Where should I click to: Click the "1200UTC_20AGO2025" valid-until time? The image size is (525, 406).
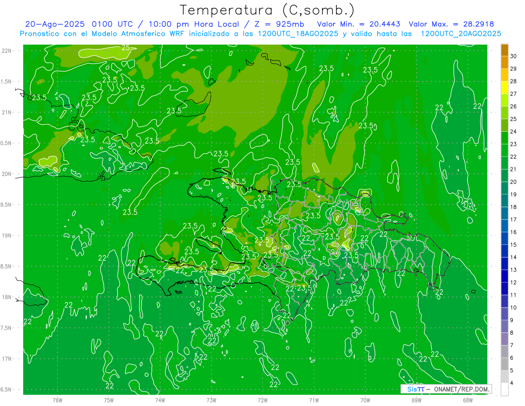tap(461, 33)
